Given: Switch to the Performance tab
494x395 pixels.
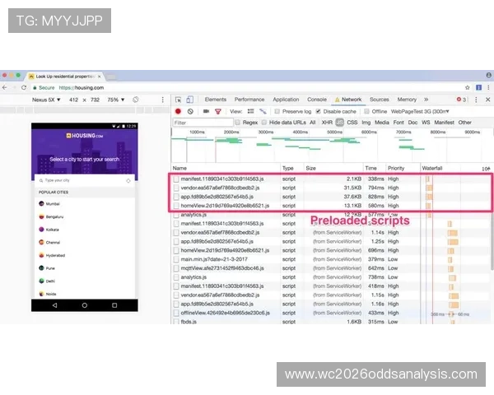Looking at the screenshot, I should point(249,100).
